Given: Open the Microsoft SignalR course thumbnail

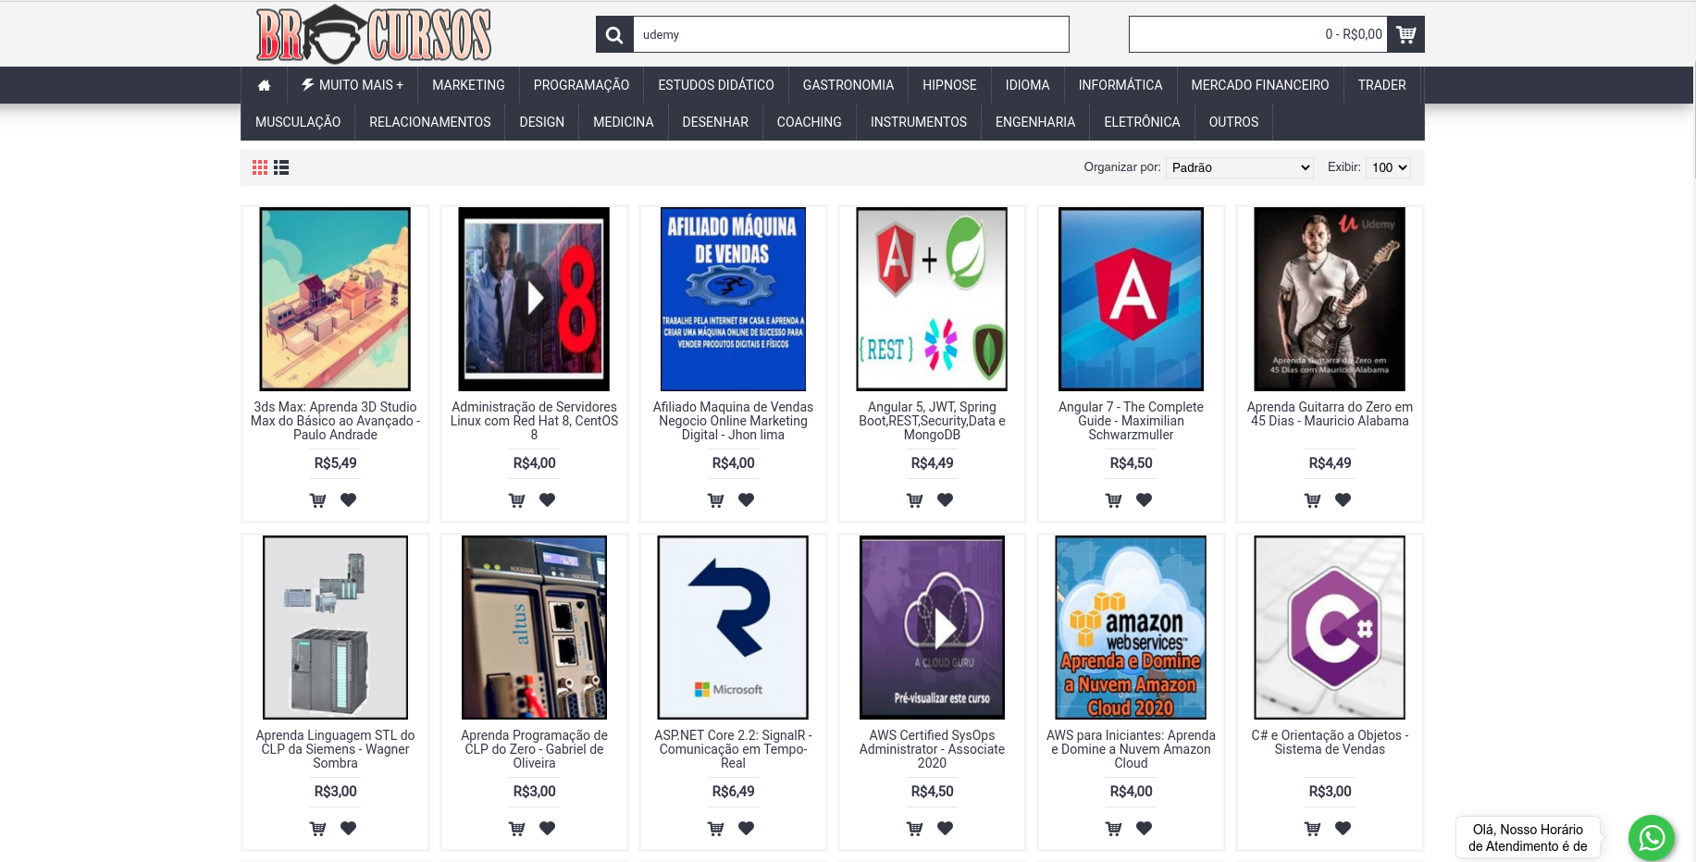Looking at the screenshot, I should pos(733,627).
